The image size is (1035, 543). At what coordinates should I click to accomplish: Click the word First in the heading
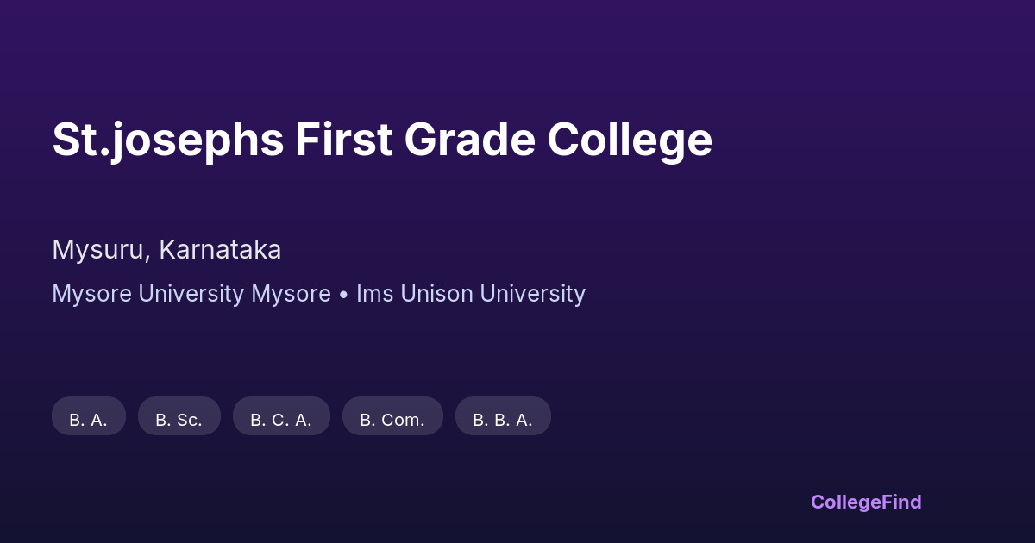343,140
